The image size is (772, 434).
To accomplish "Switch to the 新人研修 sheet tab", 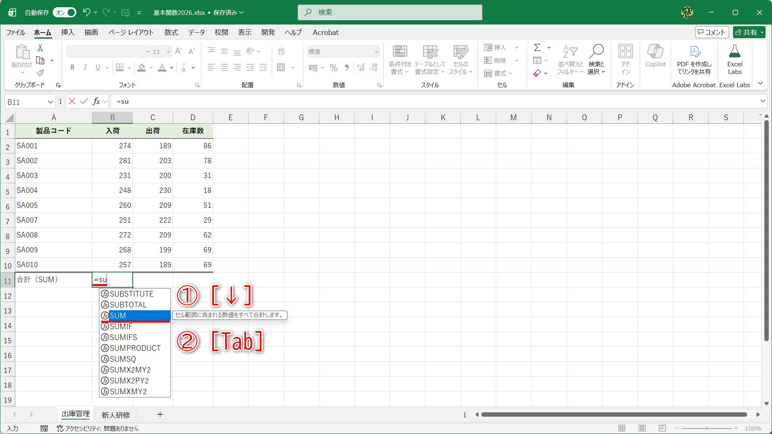I will 116,415.
